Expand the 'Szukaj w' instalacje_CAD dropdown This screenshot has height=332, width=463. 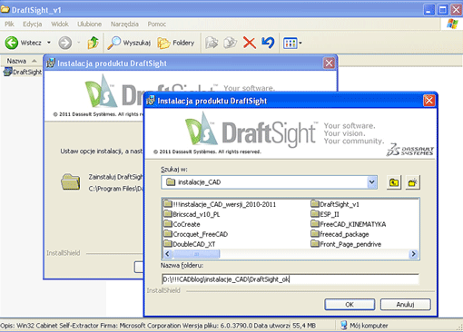pyautogui.click(x=371, y=182)
